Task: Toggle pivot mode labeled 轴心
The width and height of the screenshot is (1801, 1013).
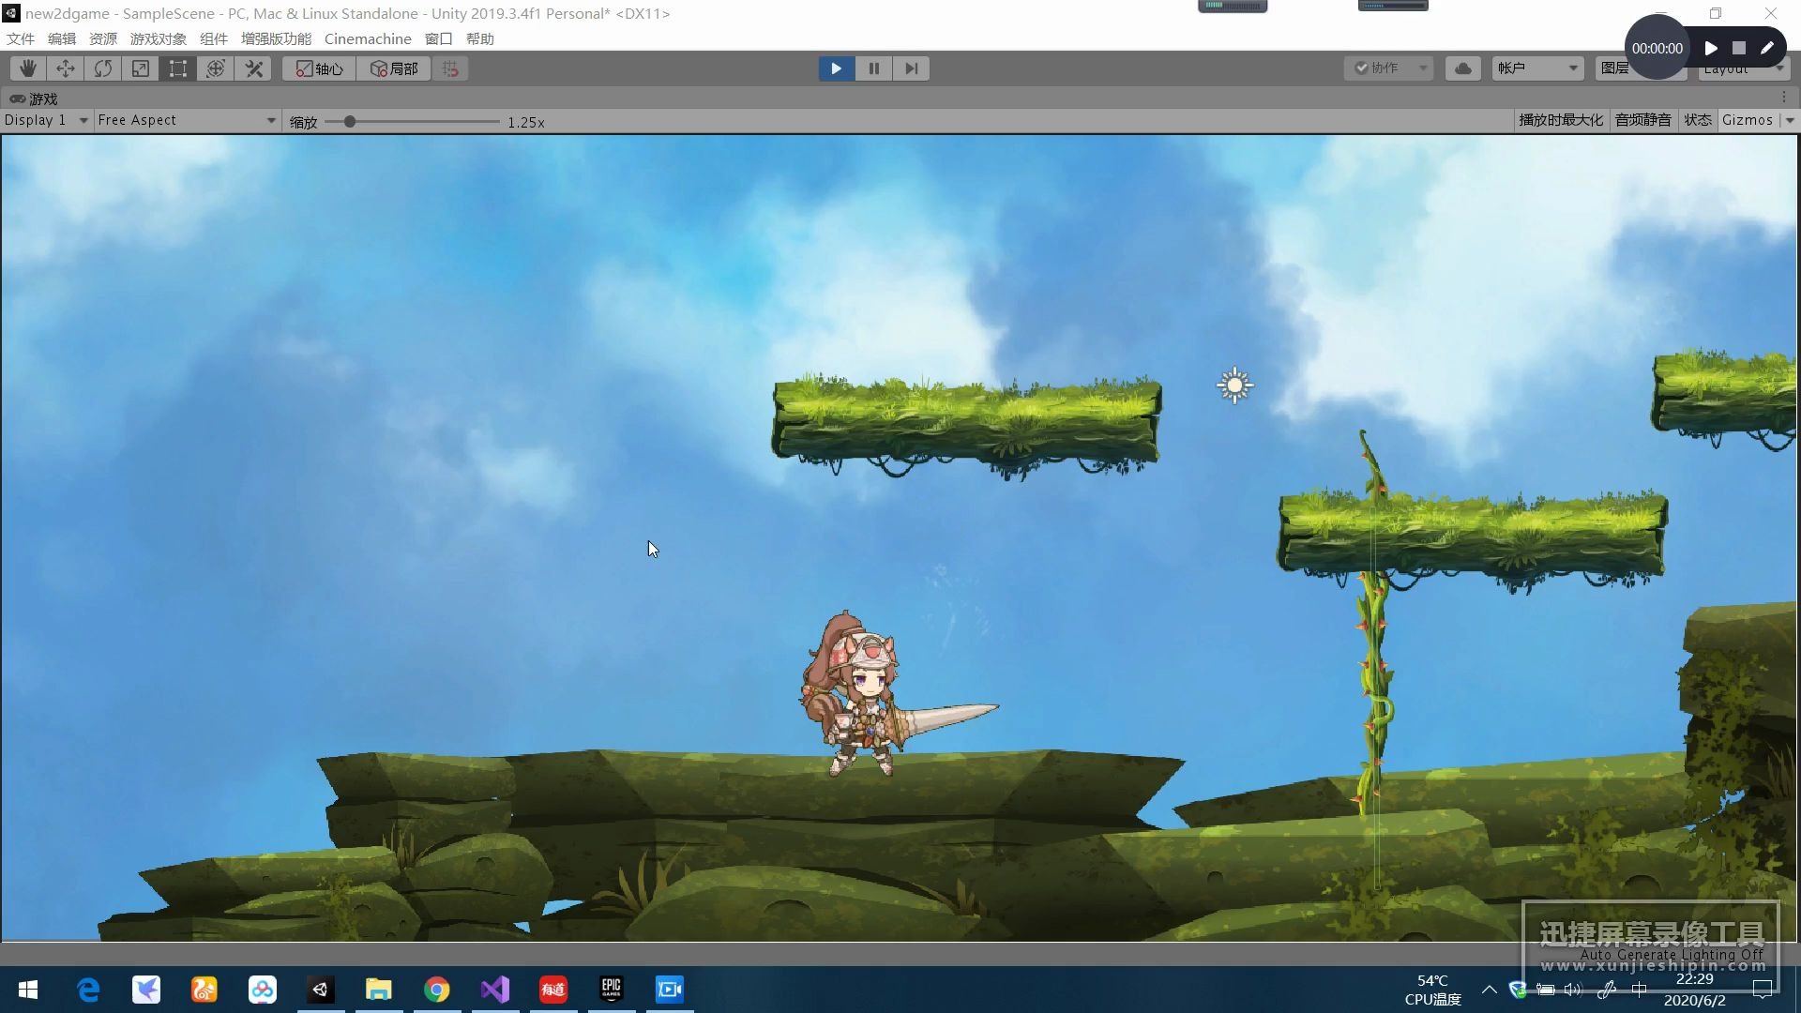Action: point(320,68)
